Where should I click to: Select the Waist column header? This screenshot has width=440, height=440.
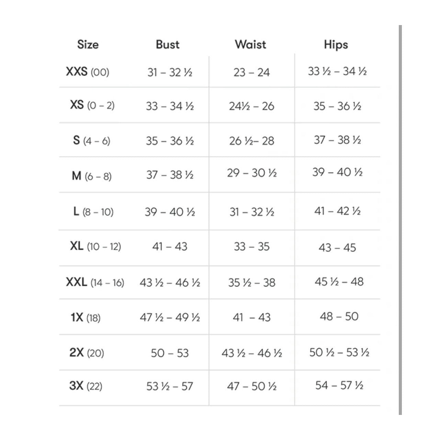pos(250,44)
